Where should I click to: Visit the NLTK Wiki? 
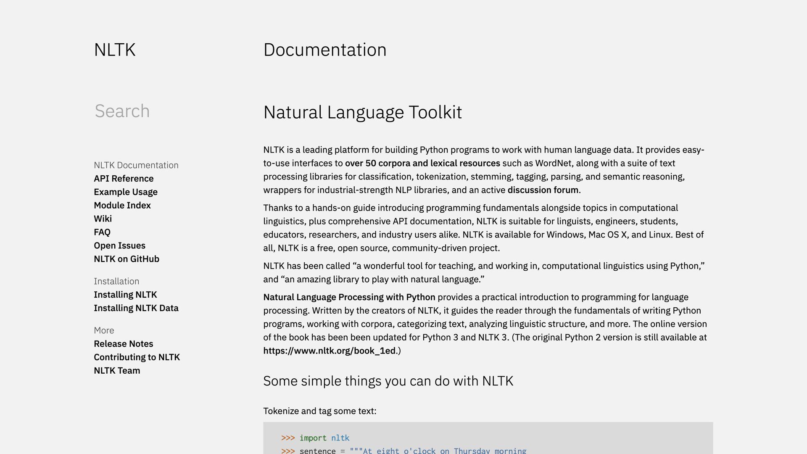103,219
